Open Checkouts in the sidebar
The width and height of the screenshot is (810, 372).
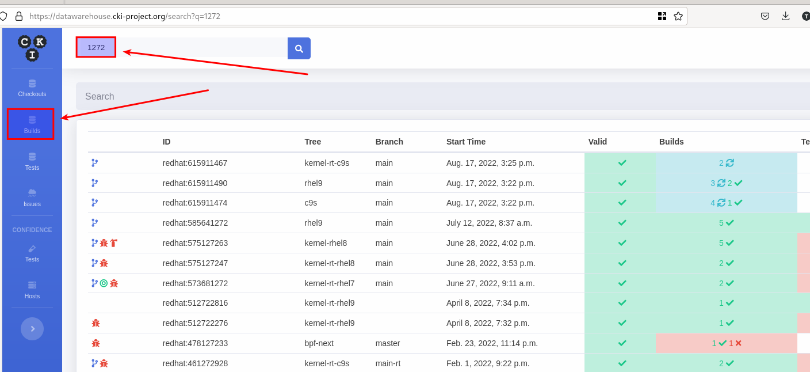coord(32,88)
